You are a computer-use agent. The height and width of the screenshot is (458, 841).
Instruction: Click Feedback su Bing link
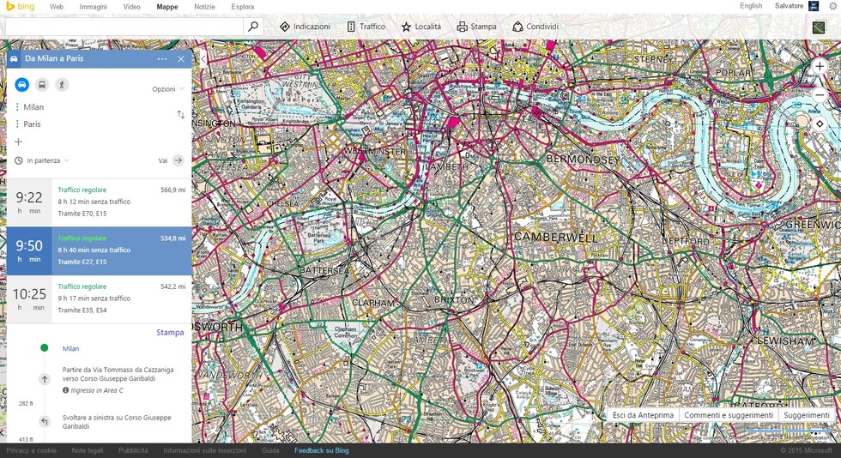321,450
